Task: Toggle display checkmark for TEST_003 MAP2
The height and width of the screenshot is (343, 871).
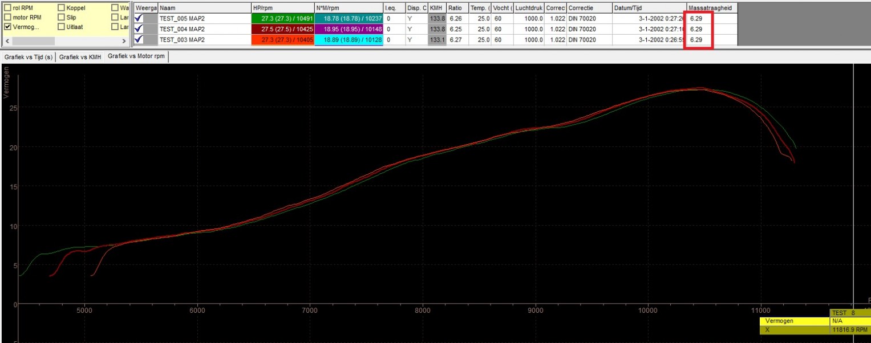Action: [139, 40]
